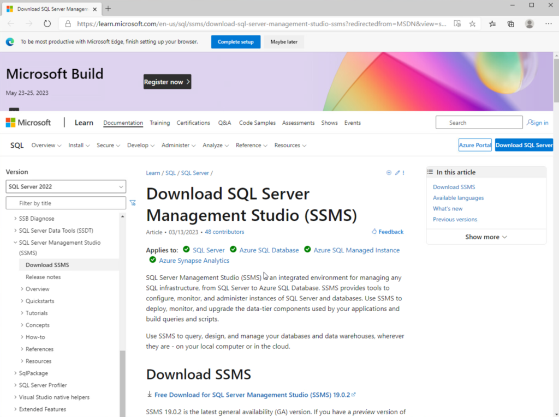The width and height of the screenshot is (559, 417).
Task: Expand the Quickstarts tree node
Action: 22,301
